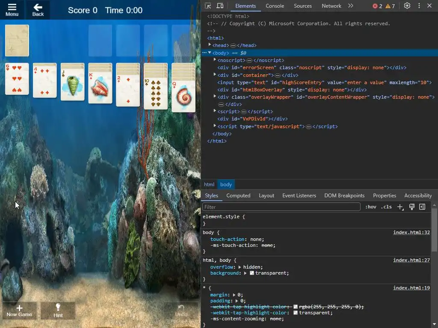
Task: Open the yellow warnings count indicator
Action: click(390, 6)
